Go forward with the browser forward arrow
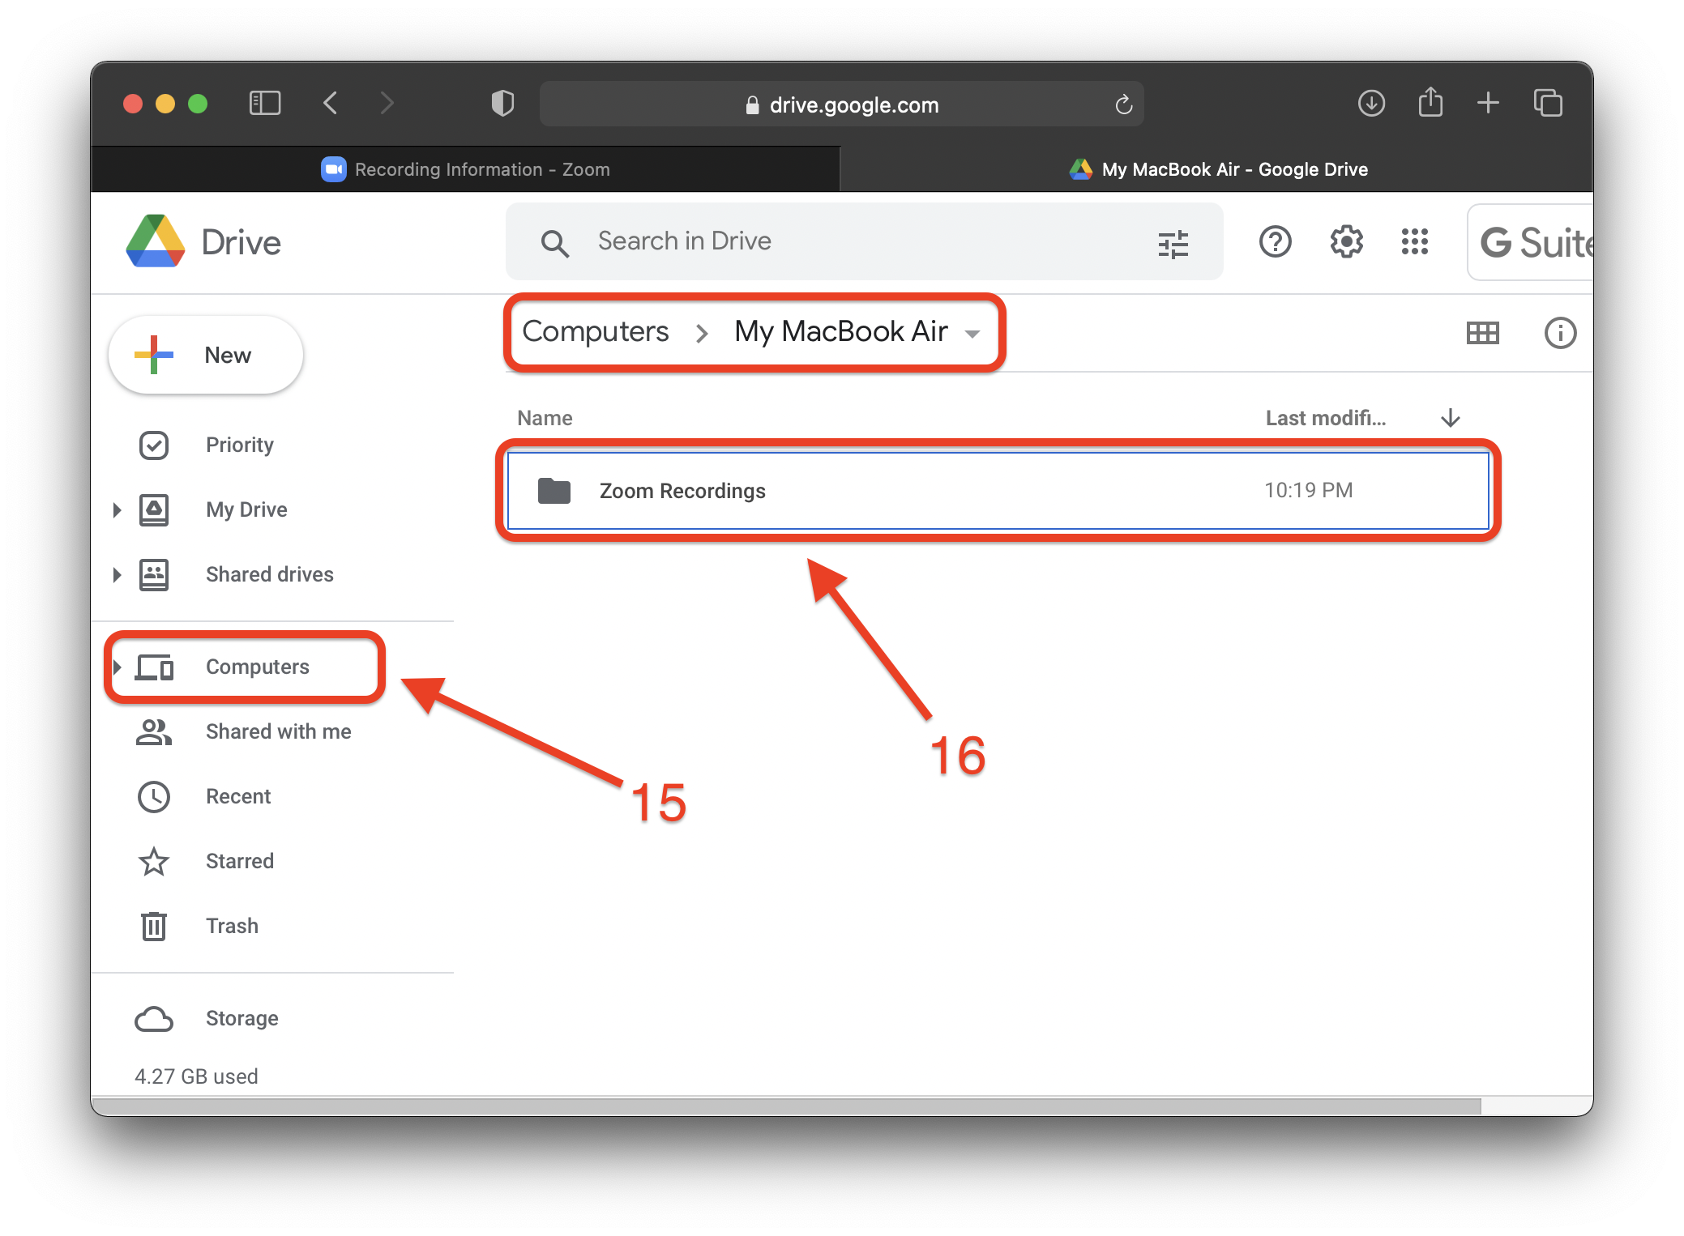 [387, 103]
